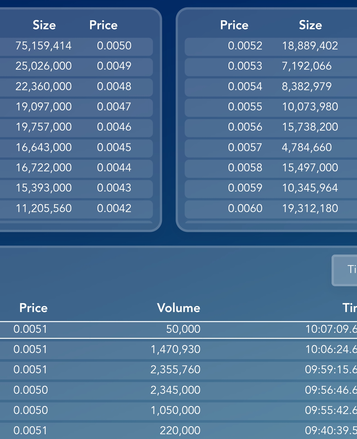Viewport: 357px width, 439px height.
Task: Select the trade with volume 2,345,000
Action: tap(178, 390)
